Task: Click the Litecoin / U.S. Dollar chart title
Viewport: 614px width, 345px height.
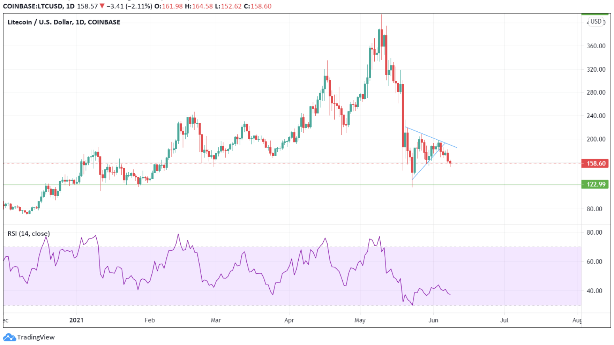Action: click(x=64, y=22)
